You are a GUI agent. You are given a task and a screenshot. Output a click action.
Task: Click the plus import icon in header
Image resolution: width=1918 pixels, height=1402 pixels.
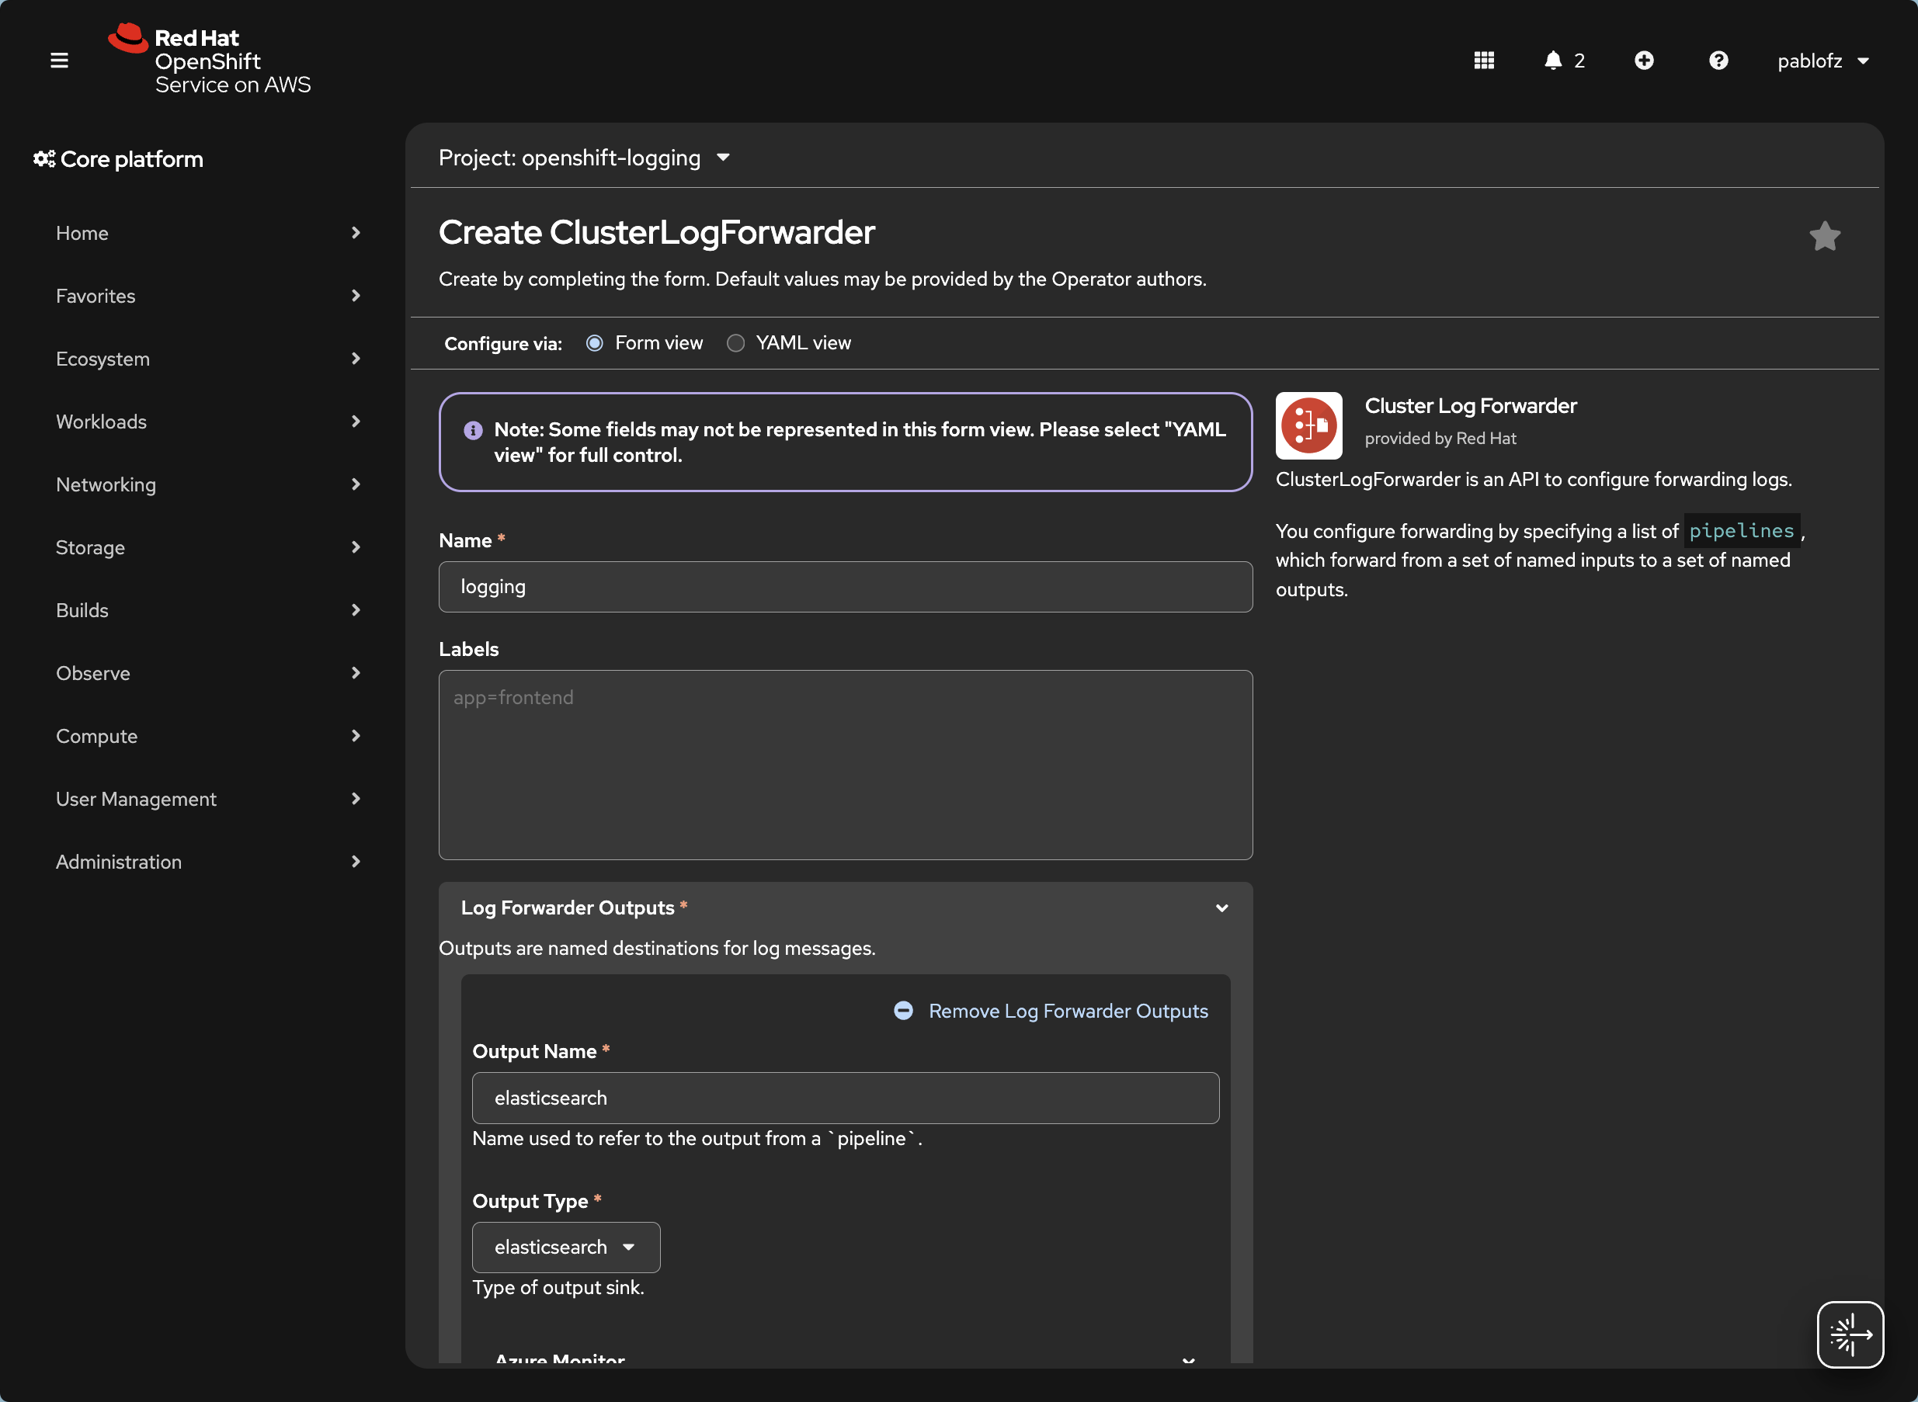1643,61
